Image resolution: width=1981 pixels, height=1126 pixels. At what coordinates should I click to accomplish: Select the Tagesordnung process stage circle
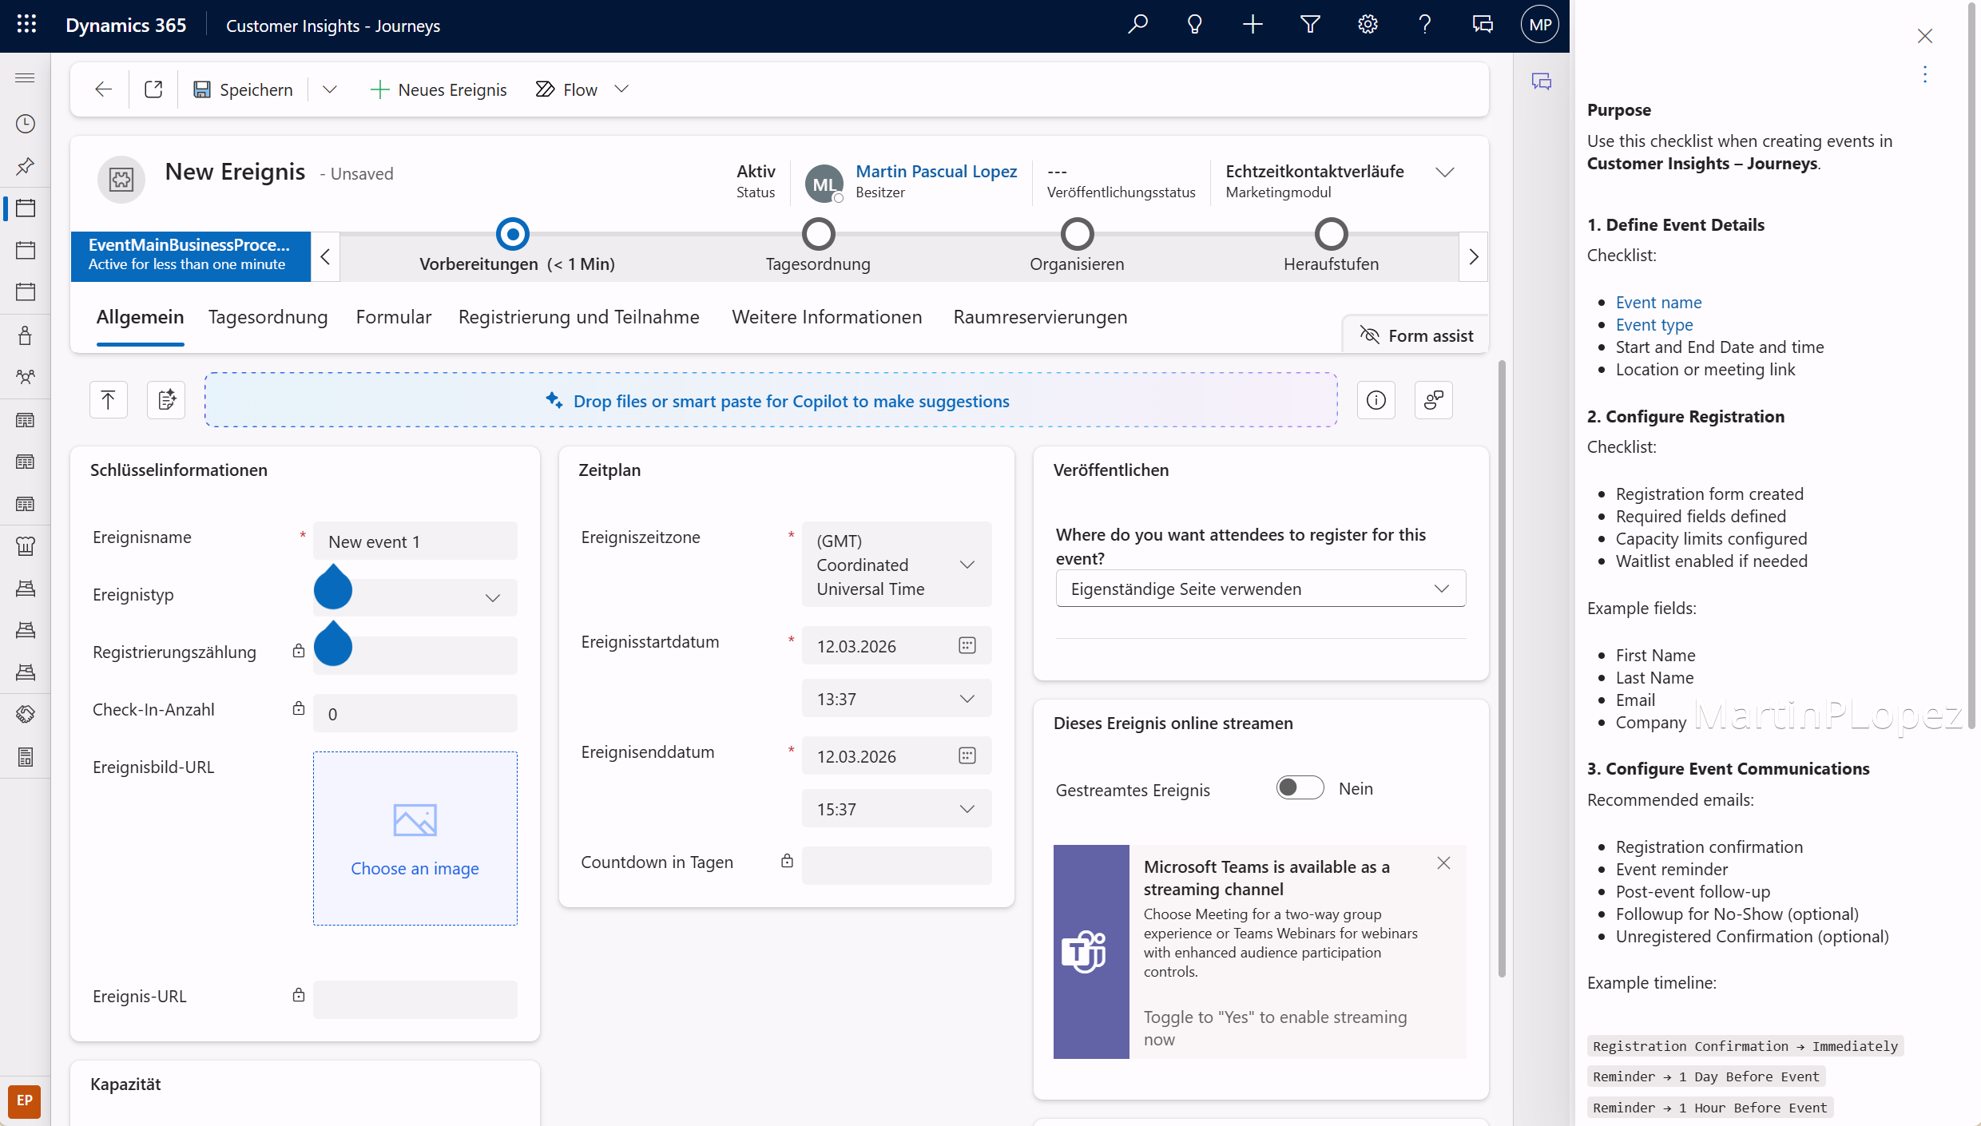pos(818,234)
